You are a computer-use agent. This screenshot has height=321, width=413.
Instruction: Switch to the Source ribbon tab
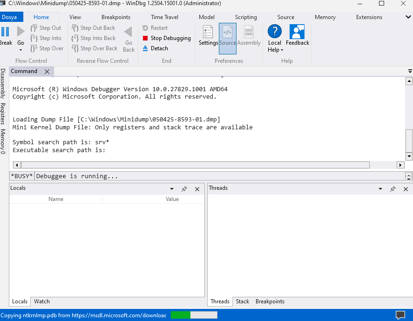tap(285, 17)
